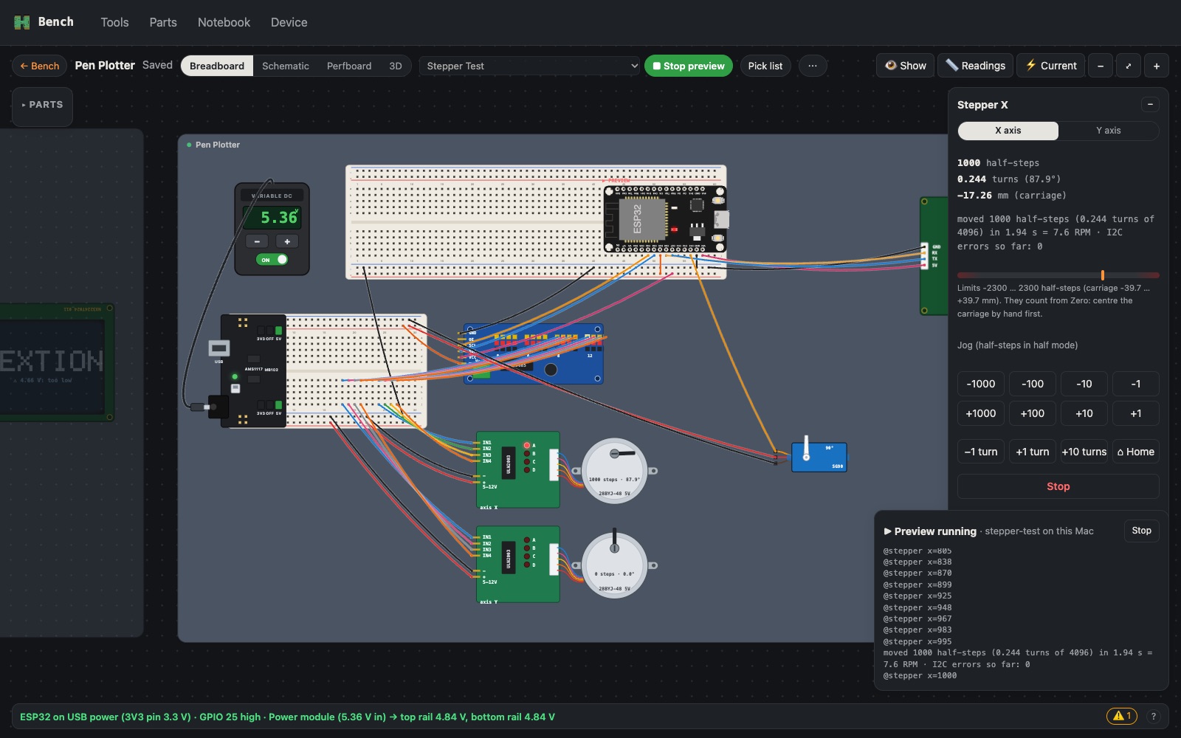This screenshot has height=738, width=1181.
Task: Open the Device menu
Action: pos(289,22)
